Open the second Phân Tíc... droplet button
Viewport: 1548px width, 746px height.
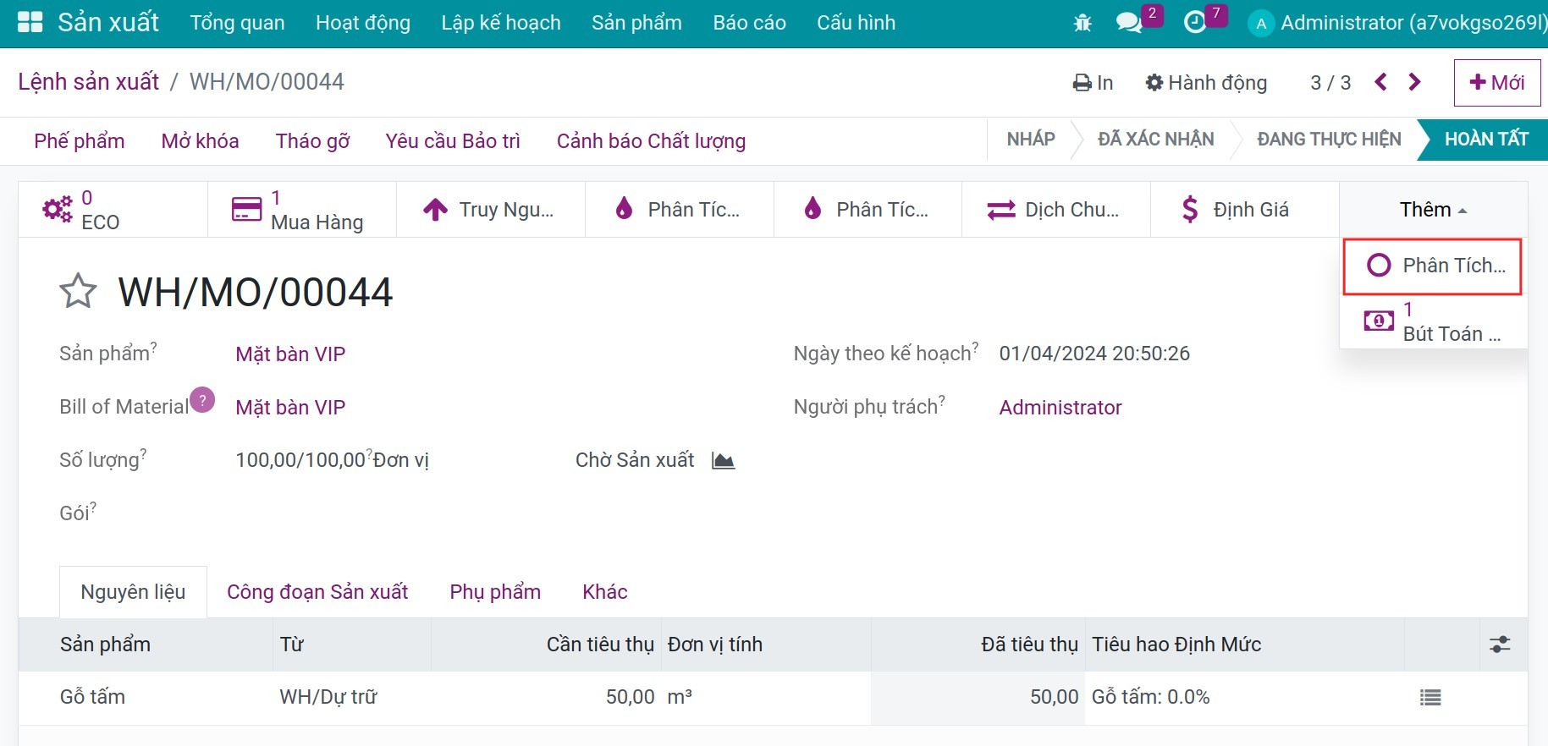868,210
